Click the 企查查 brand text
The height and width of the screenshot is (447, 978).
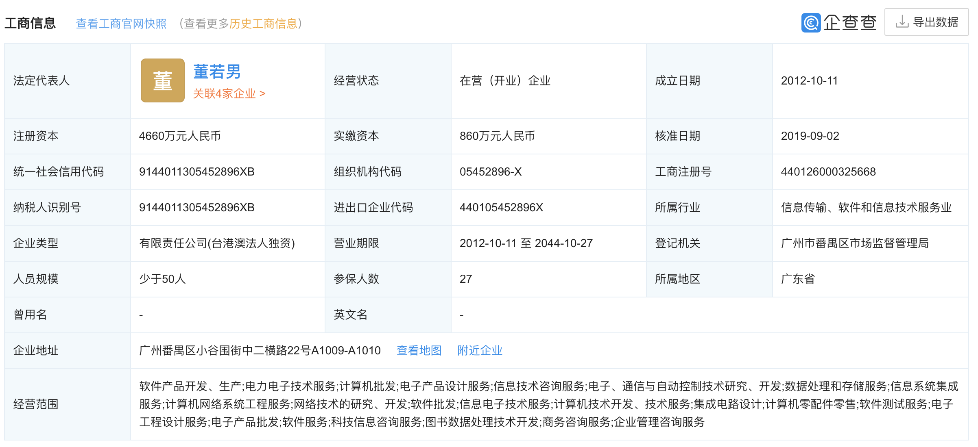pos(850,22)
